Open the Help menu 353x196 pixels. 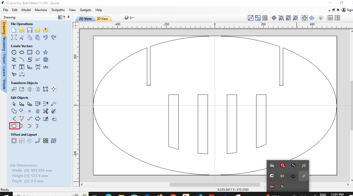tap(99, 10)
